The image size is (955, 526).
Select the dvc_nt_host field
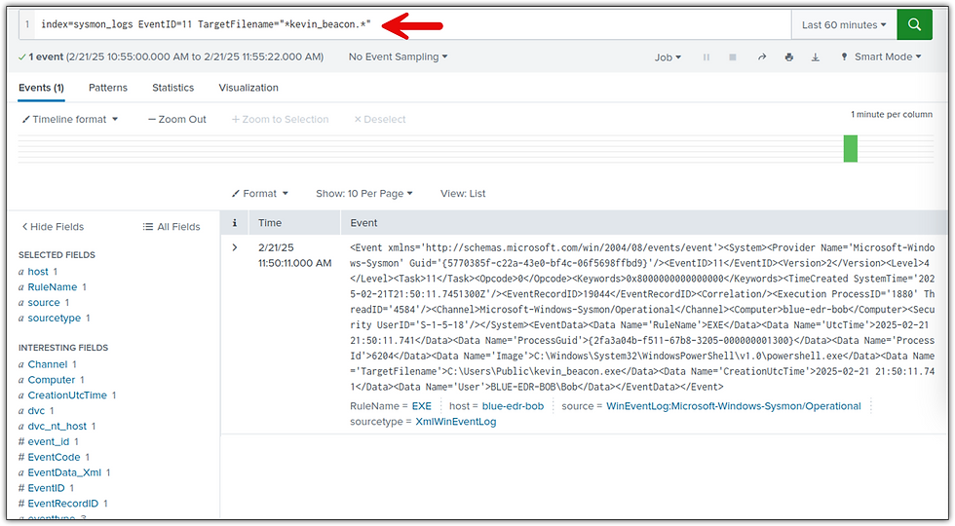point(57,427)
